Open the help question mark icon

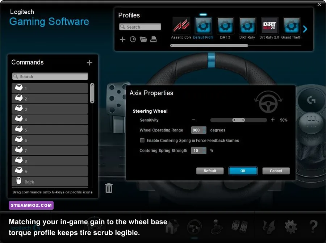pos(314,227)
